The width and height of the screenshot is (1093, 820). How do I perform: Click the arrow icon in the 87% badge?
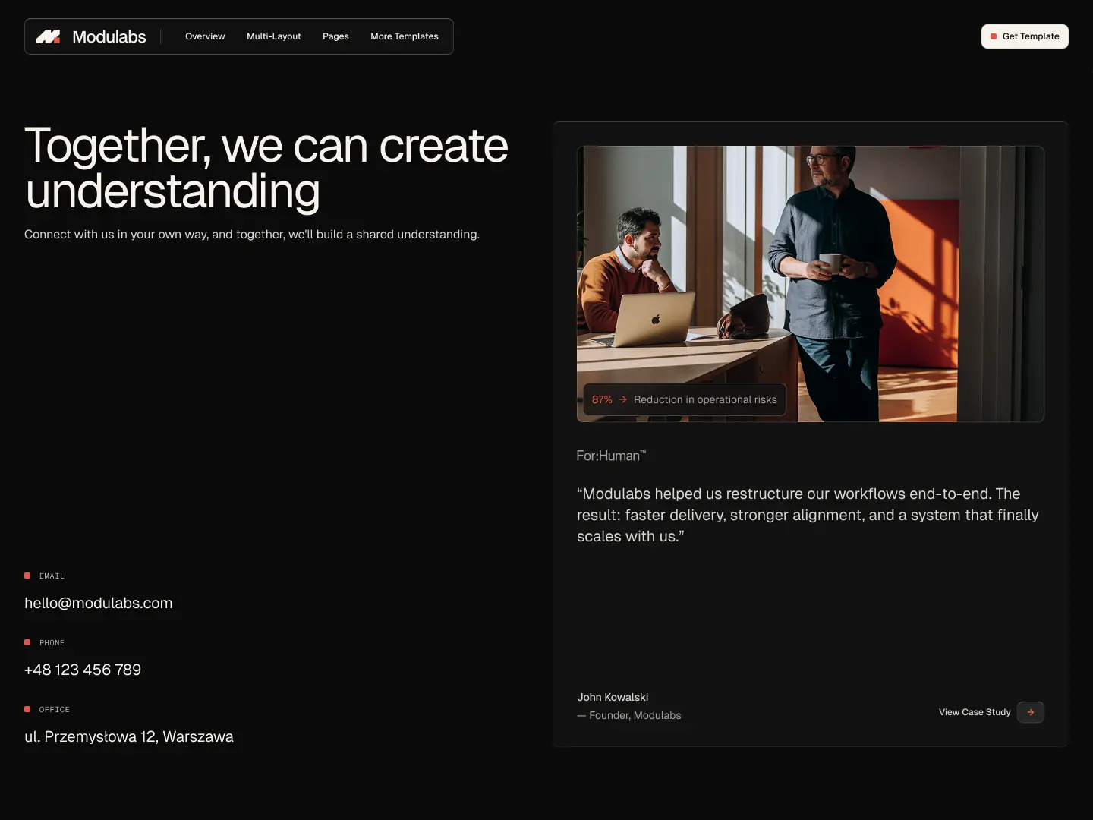click(x=623, y=399)
